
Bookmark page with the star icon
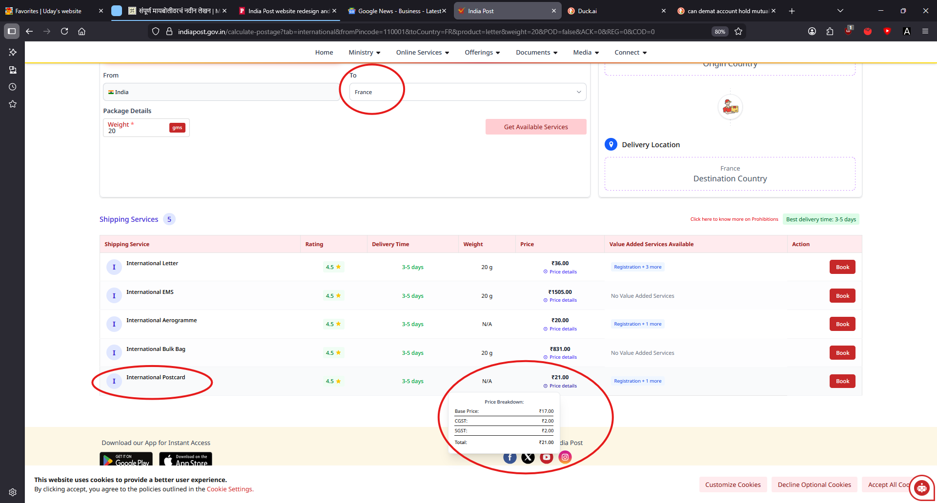pyautogui.click(x=738, y=31)
